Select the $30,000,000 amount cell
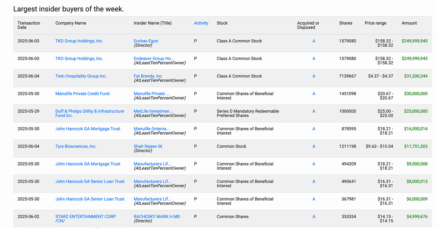Screen dimensions: 438x228 click(416, 94)
